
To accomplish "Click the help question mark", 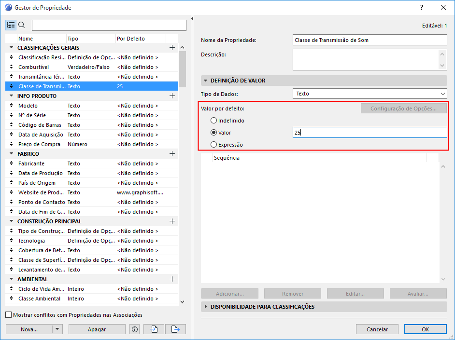I will coord(422,8).
